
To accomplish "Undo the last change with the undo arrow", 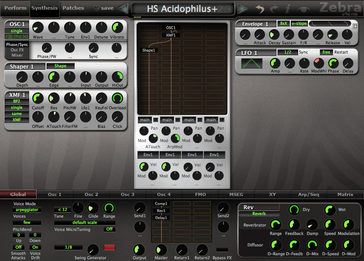I will [x=260, y=9].
